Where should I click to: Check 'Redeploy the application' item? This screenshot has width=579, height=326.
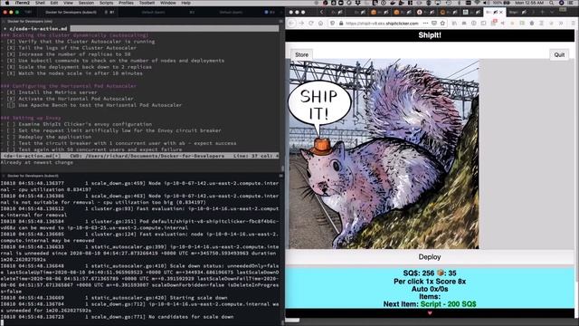(11, 137)
